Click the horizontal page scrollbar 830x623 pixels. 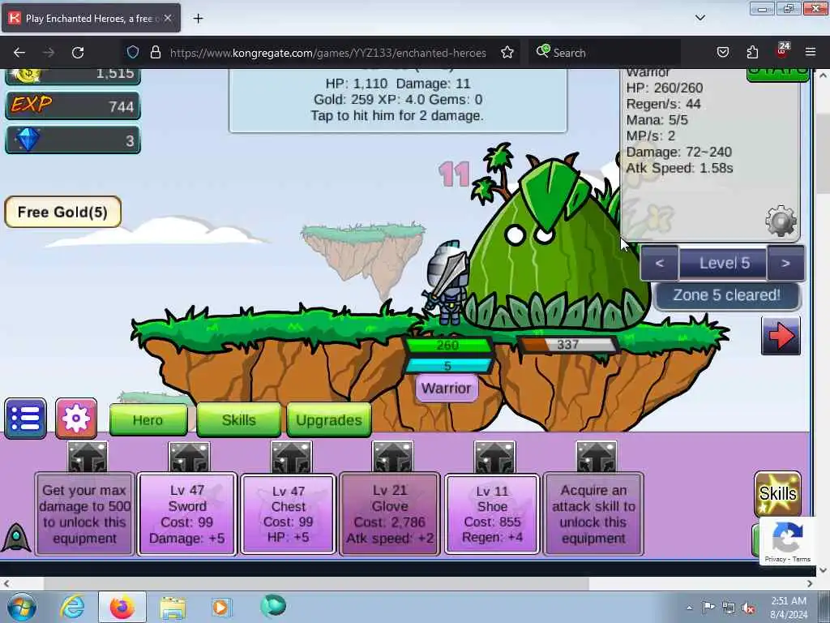pos(316,583)
